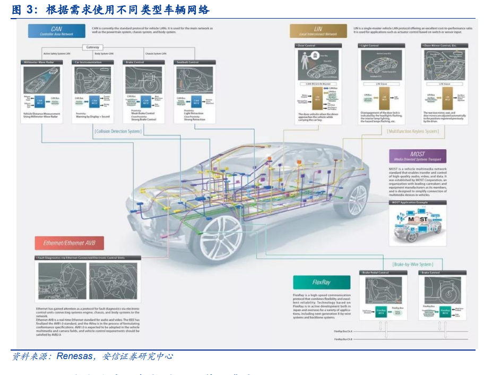Click the 'CAN MCU/LIN Master' label in Door Control
501x375 pixels.
click(318, 84)
